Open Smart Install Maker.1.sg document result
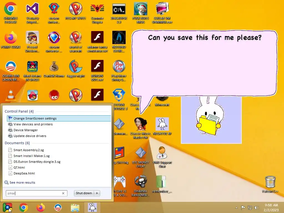 tap(59, 156)
